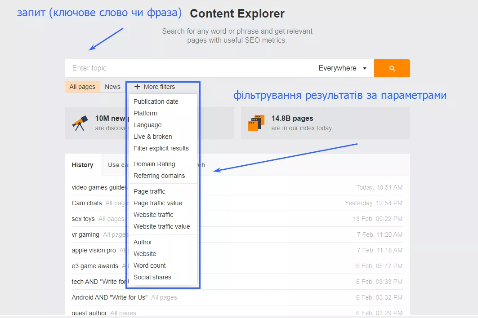Open the Everywhere search scope dropdown

(x=342, y=68)
